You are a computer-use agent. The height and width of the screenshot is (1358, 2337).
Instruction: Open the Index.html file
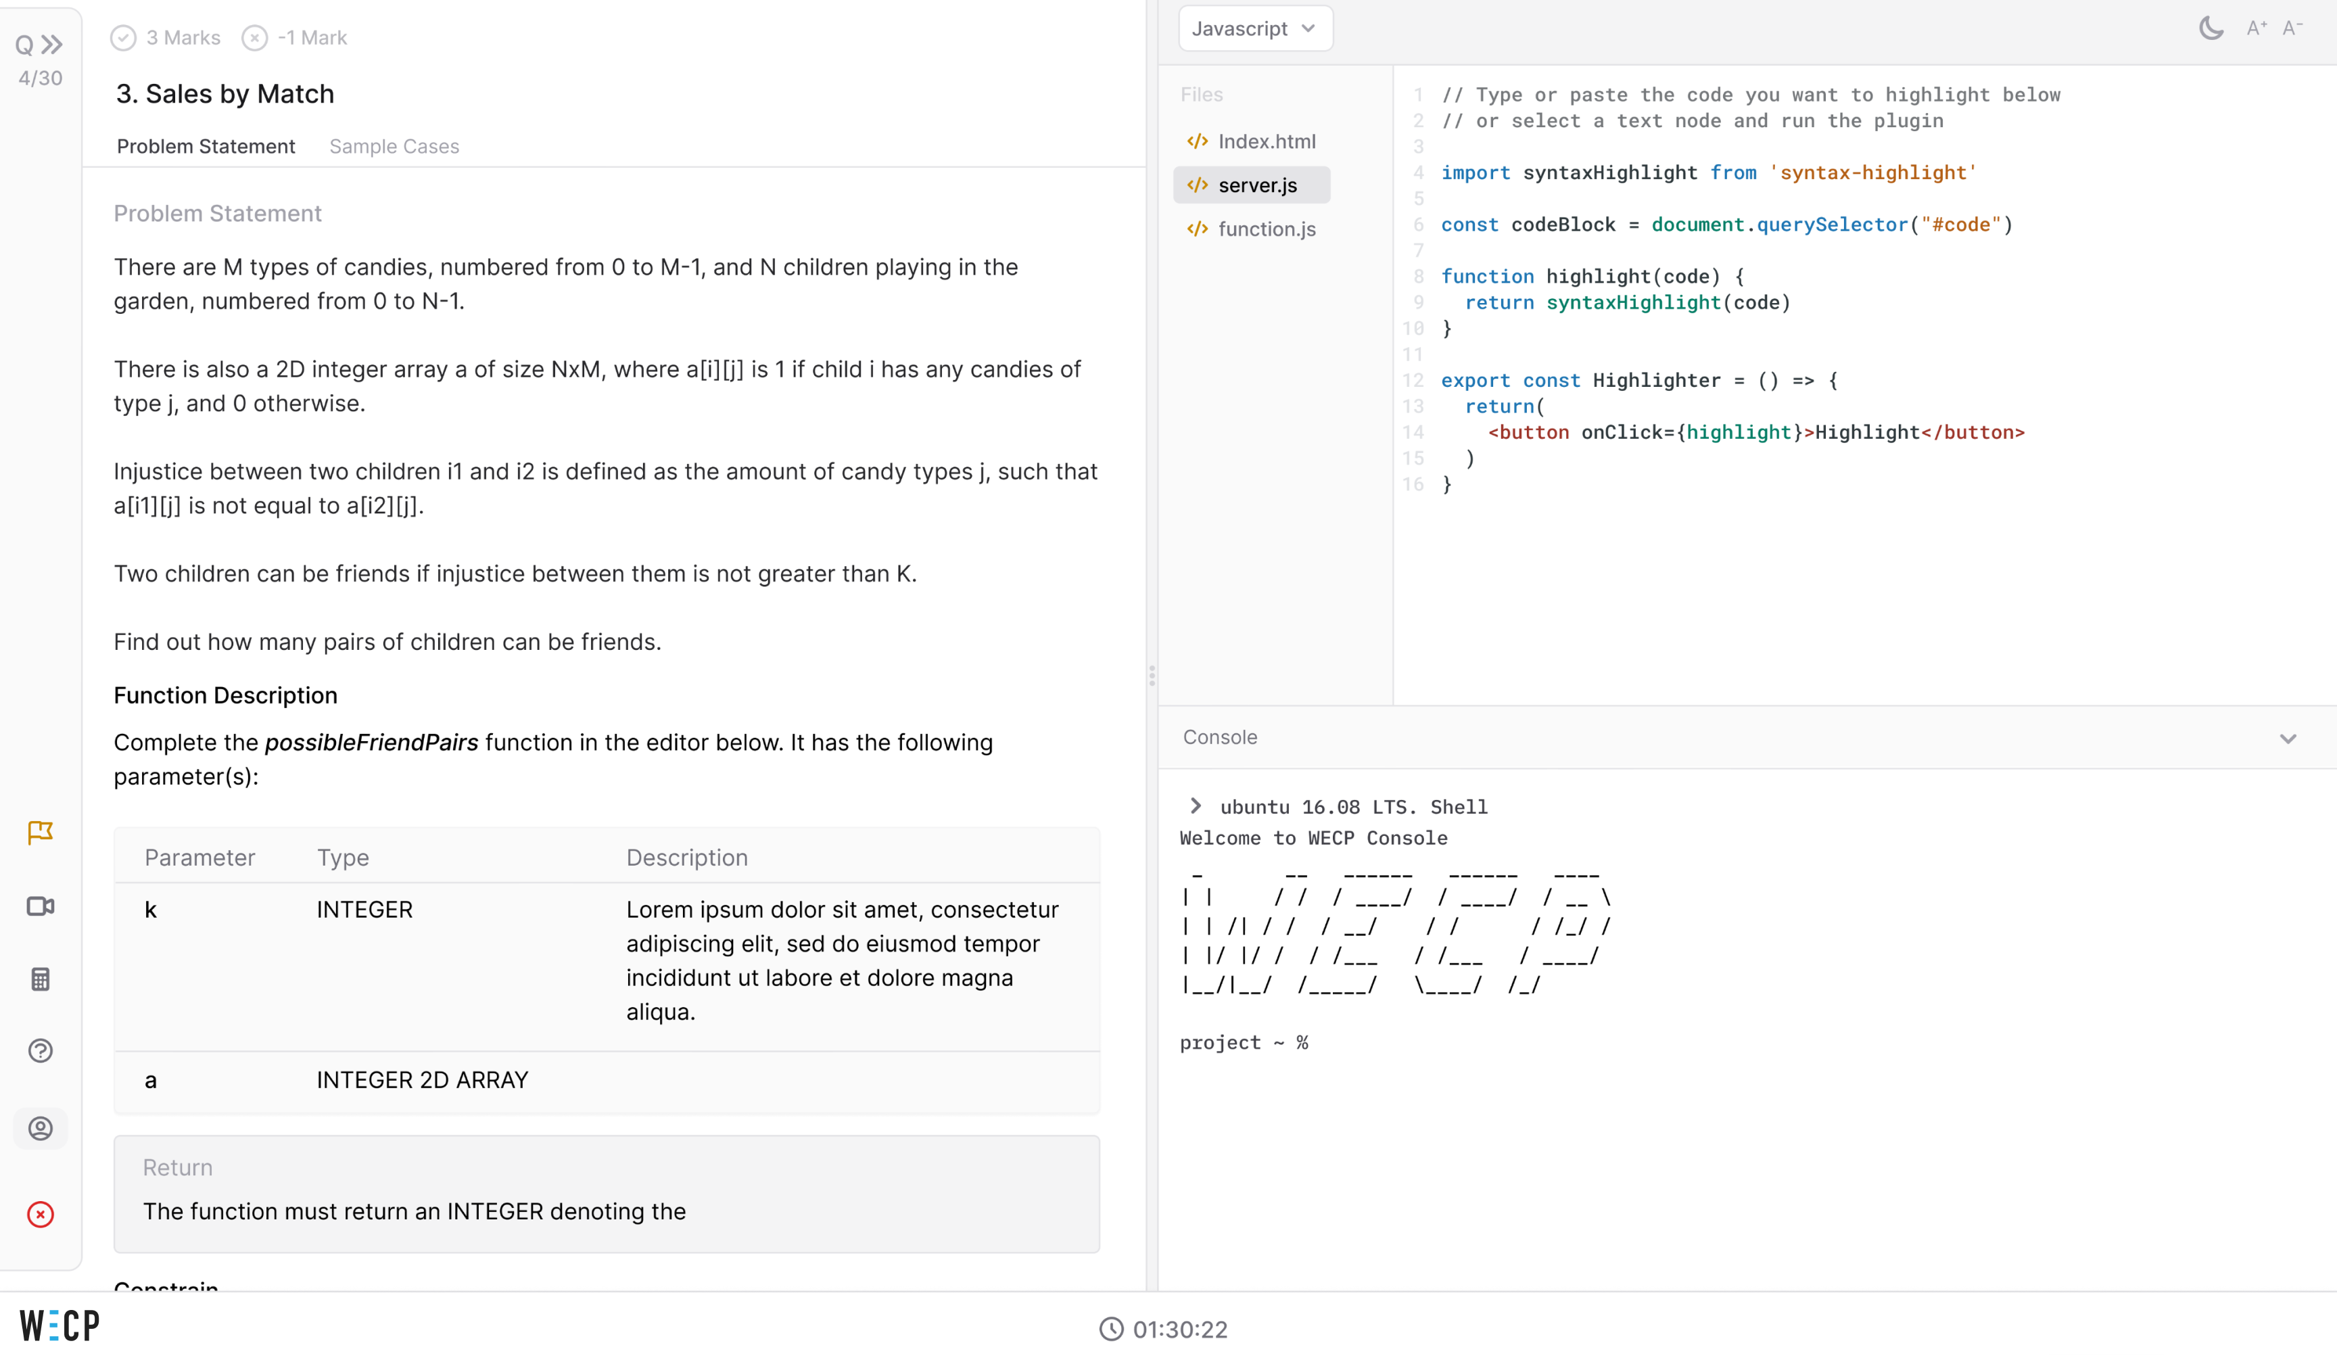click(x=1266, y=141)
